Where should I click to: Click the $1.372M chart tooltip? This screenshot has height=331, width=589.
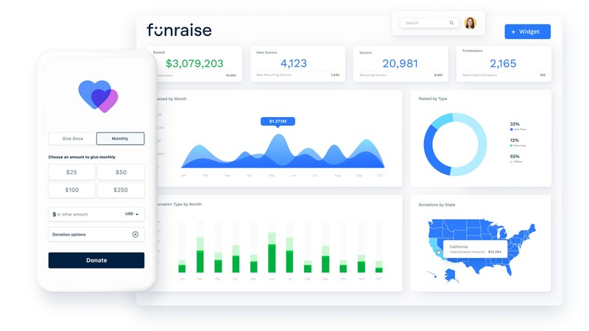pyautogui.click(x=277, y=121)
